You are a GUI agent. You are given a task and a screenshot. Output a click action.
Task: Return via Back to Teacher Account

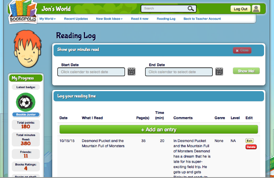tap(202, 19)
